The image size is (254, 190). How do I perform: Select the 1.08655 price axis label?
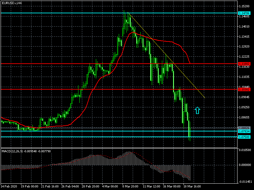(x=244, y=117)
